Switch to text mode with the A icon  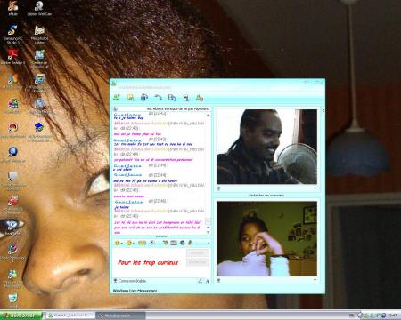[x=208, y=281]
